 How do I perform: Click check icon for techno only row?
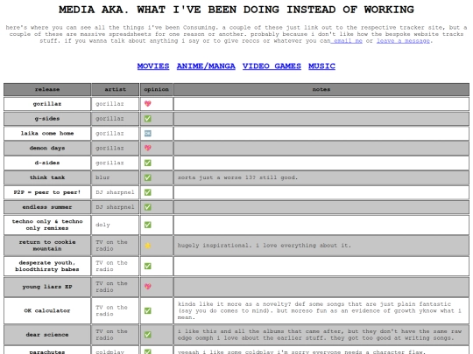[x=147, y=225]
